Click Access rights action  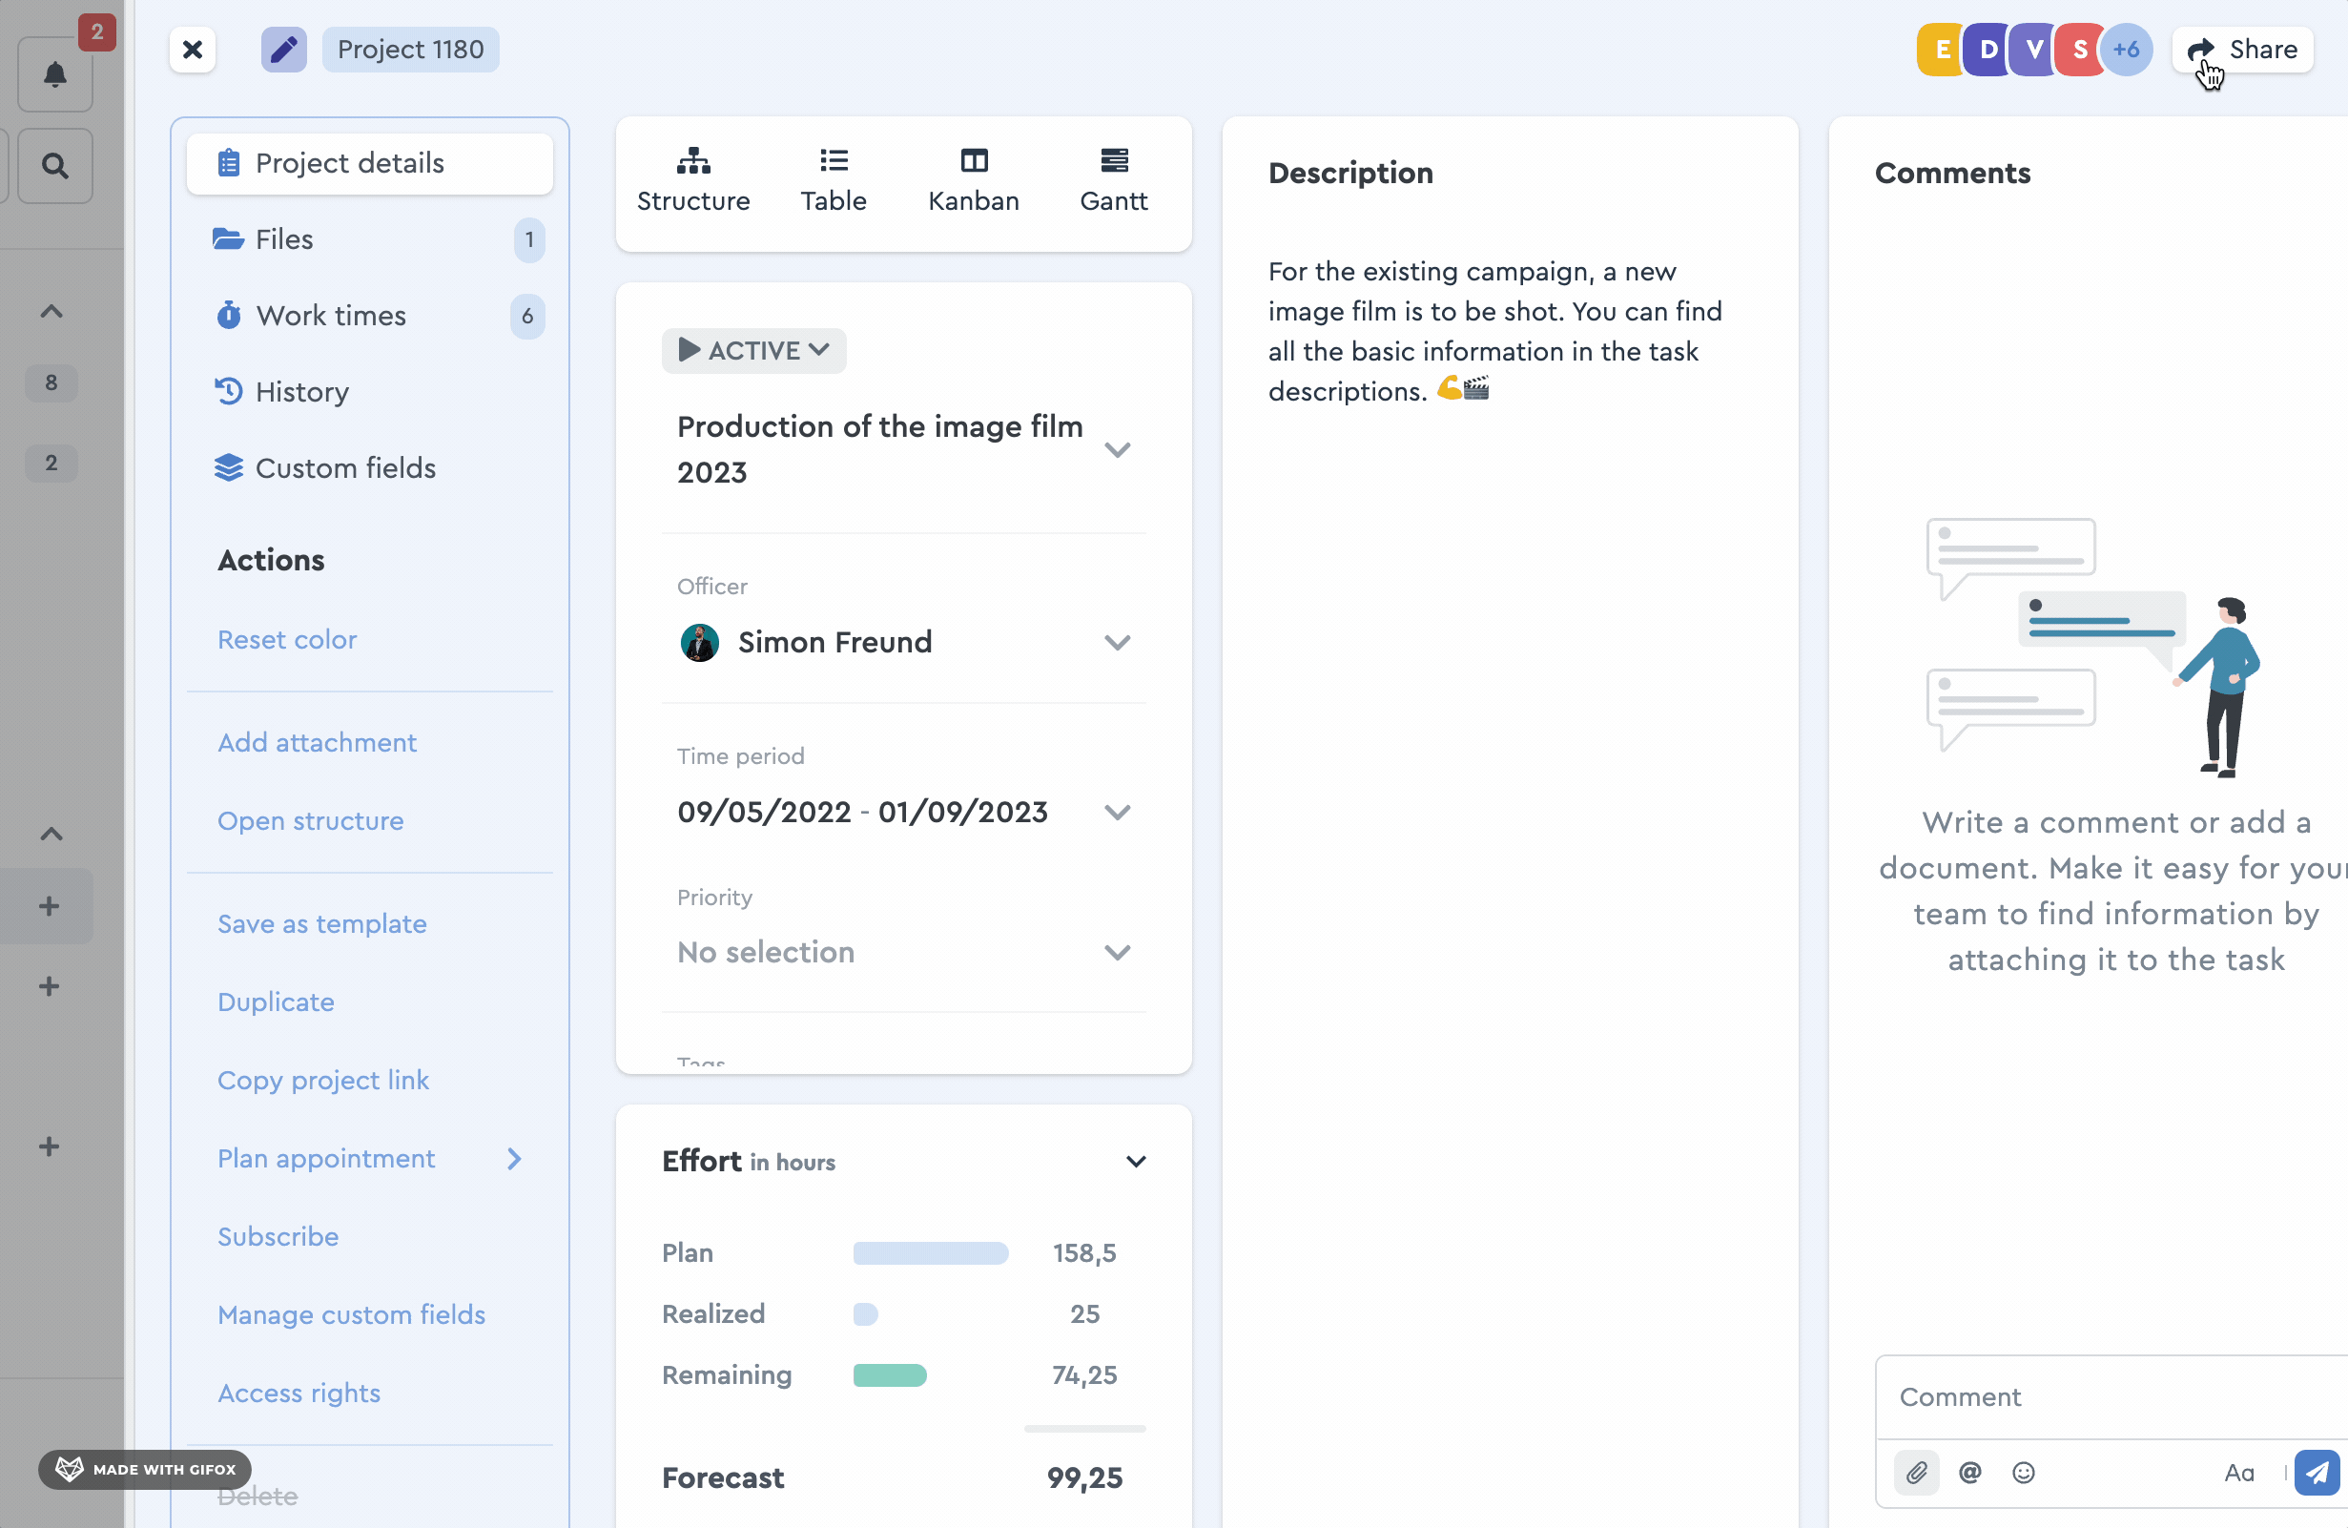point(299,1393)
